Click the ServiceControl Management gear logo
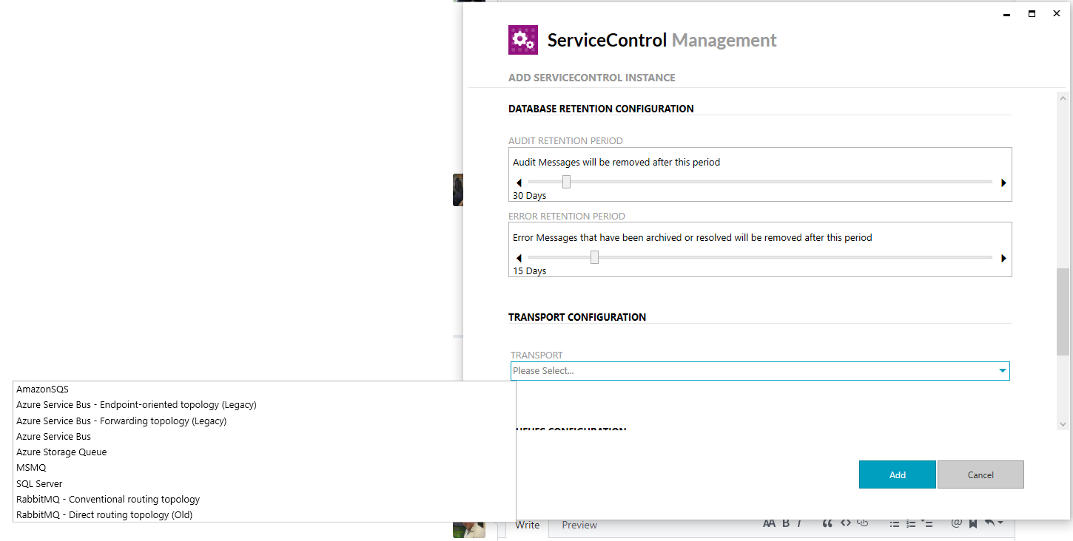This screenshot has width=1073, height=541. (x=522, y=39)
